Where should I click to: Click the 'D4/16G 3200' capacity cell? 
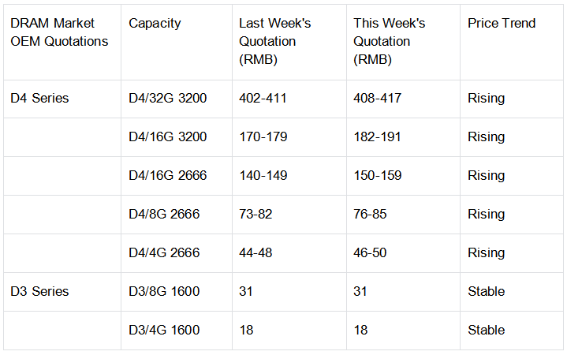pos(167,137)
